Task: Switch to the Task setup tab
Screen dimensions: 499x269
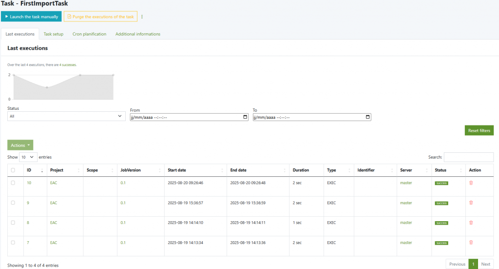Action: pyautogui.click(x=54, y=34)
